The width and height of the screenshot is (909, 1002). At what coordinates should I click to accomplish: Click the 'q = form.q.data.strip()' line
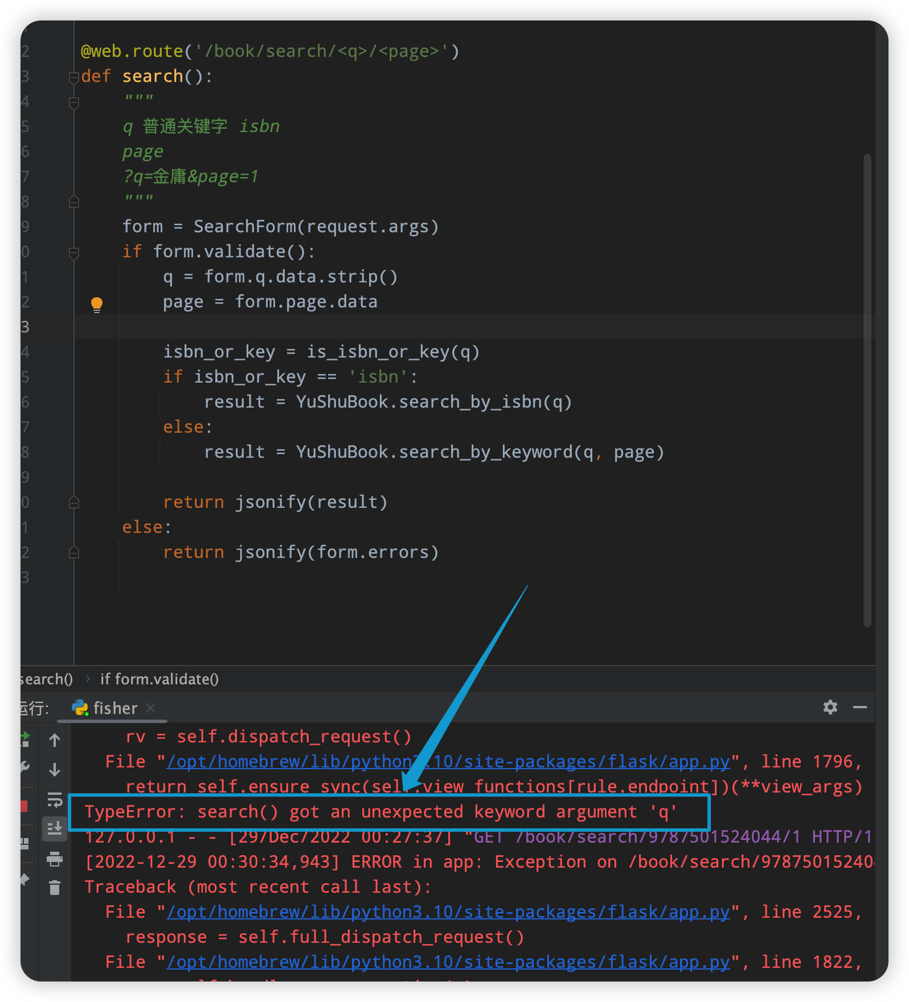(x=280, y=277)
